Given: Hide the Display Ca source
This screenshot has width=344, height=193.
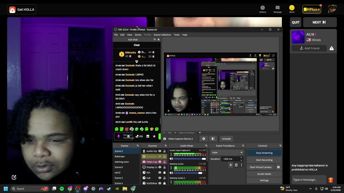Looking at the screenshot, I should point(160,167).
